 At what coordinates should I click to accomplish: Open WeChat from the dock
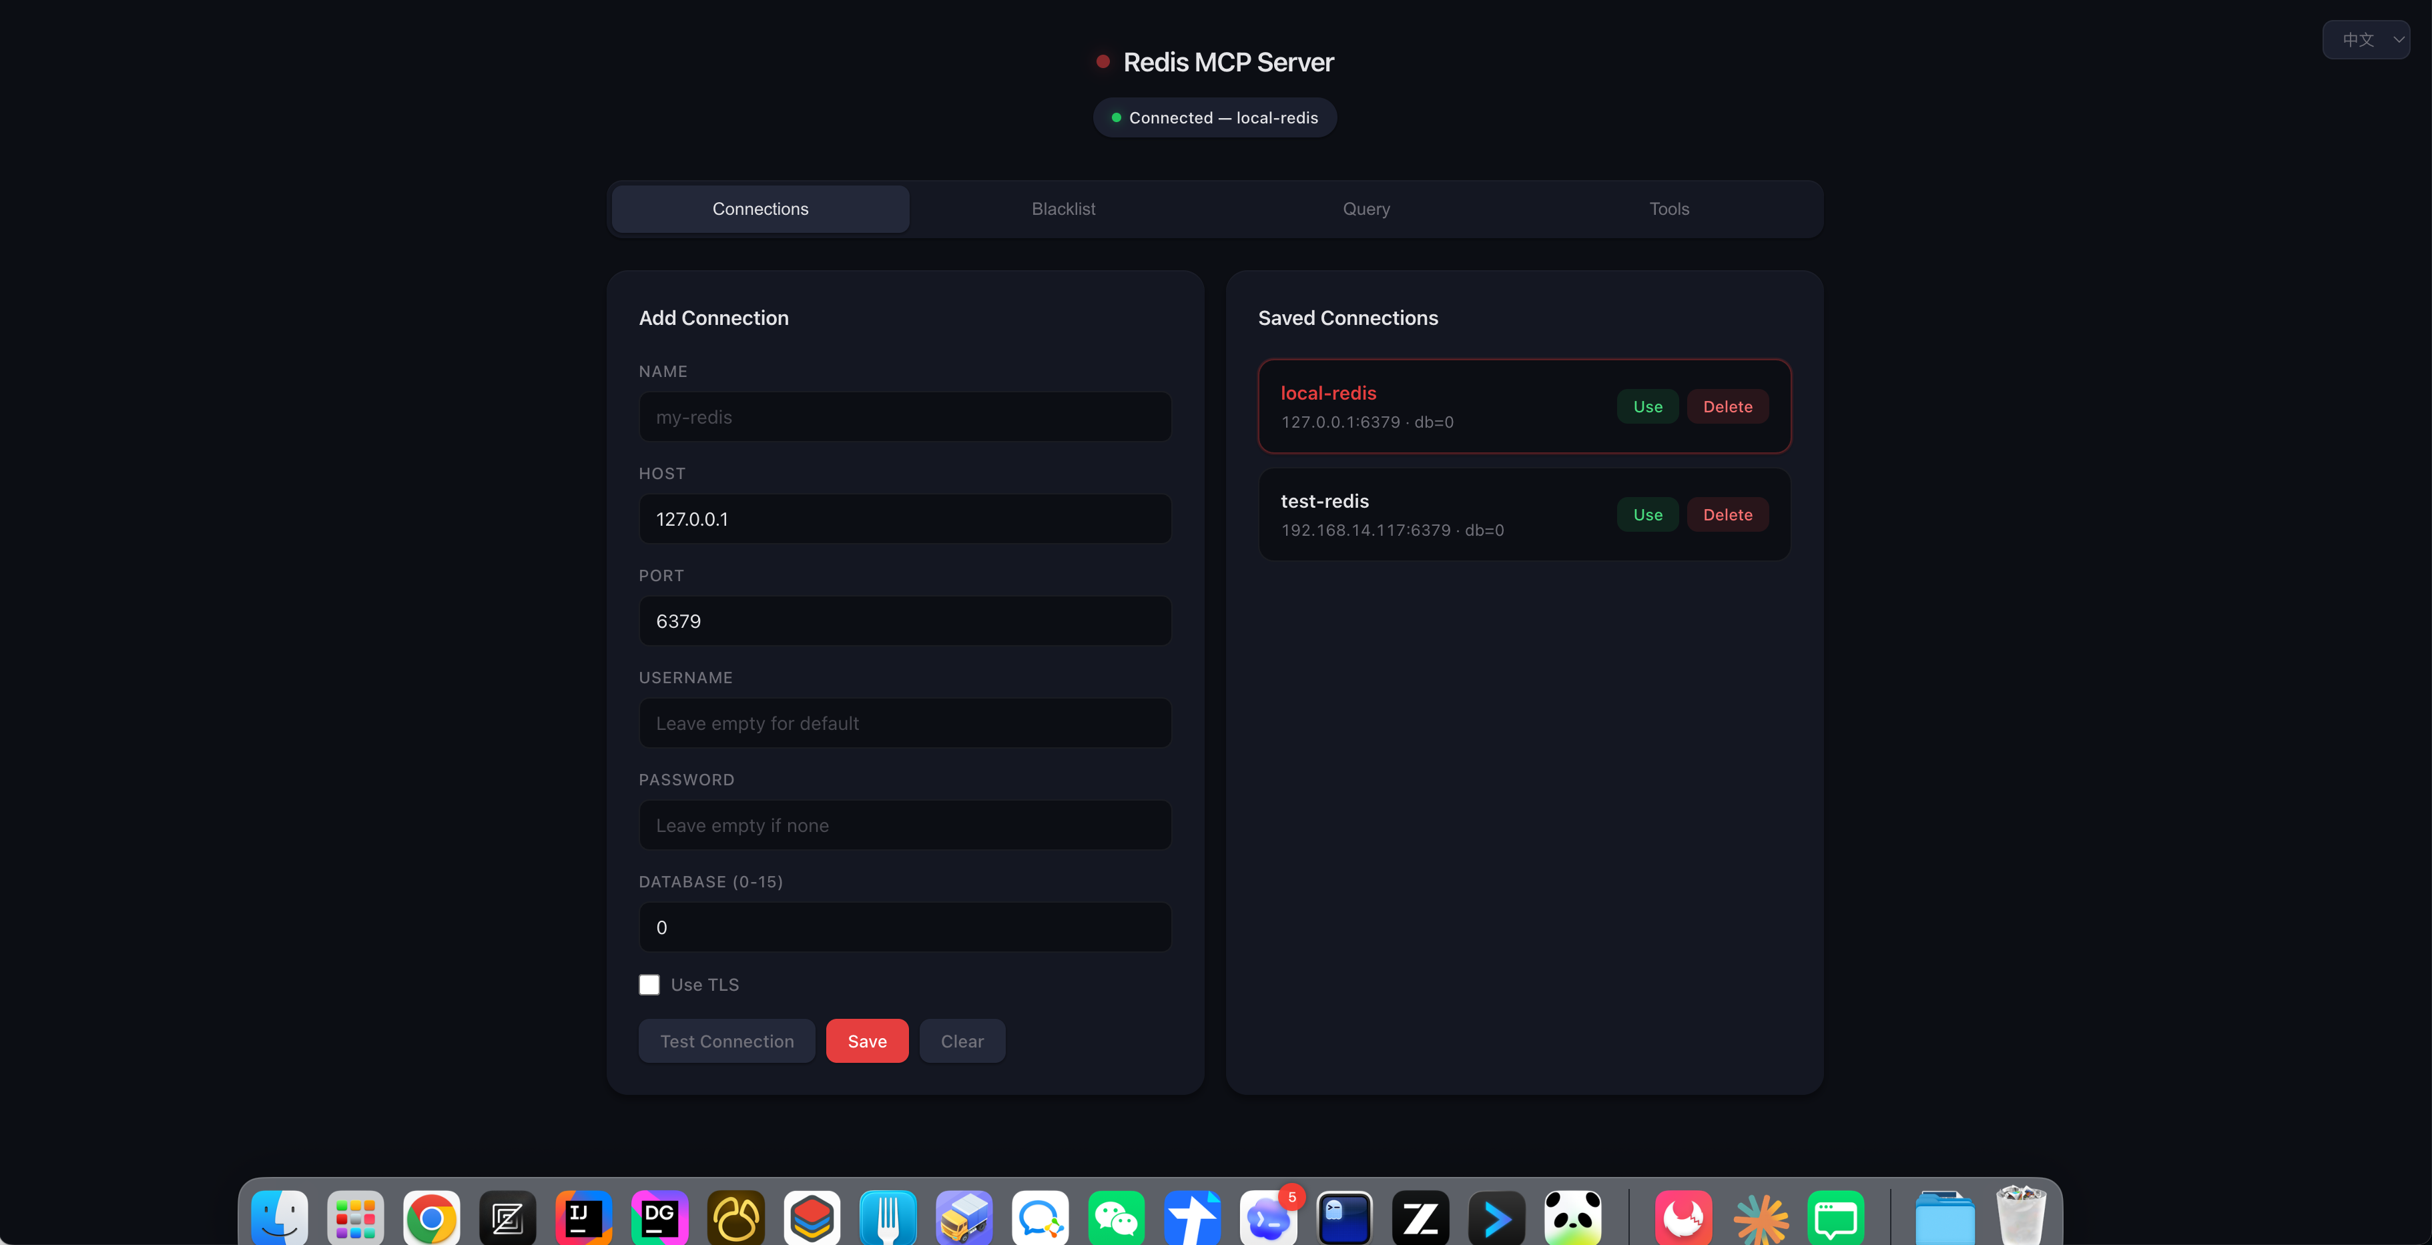1116,1218
